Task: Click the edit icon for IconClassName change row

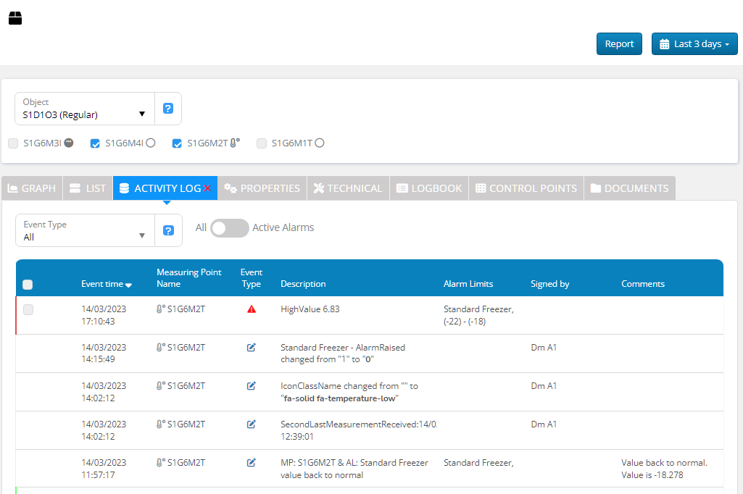Action: coord(252,386)
